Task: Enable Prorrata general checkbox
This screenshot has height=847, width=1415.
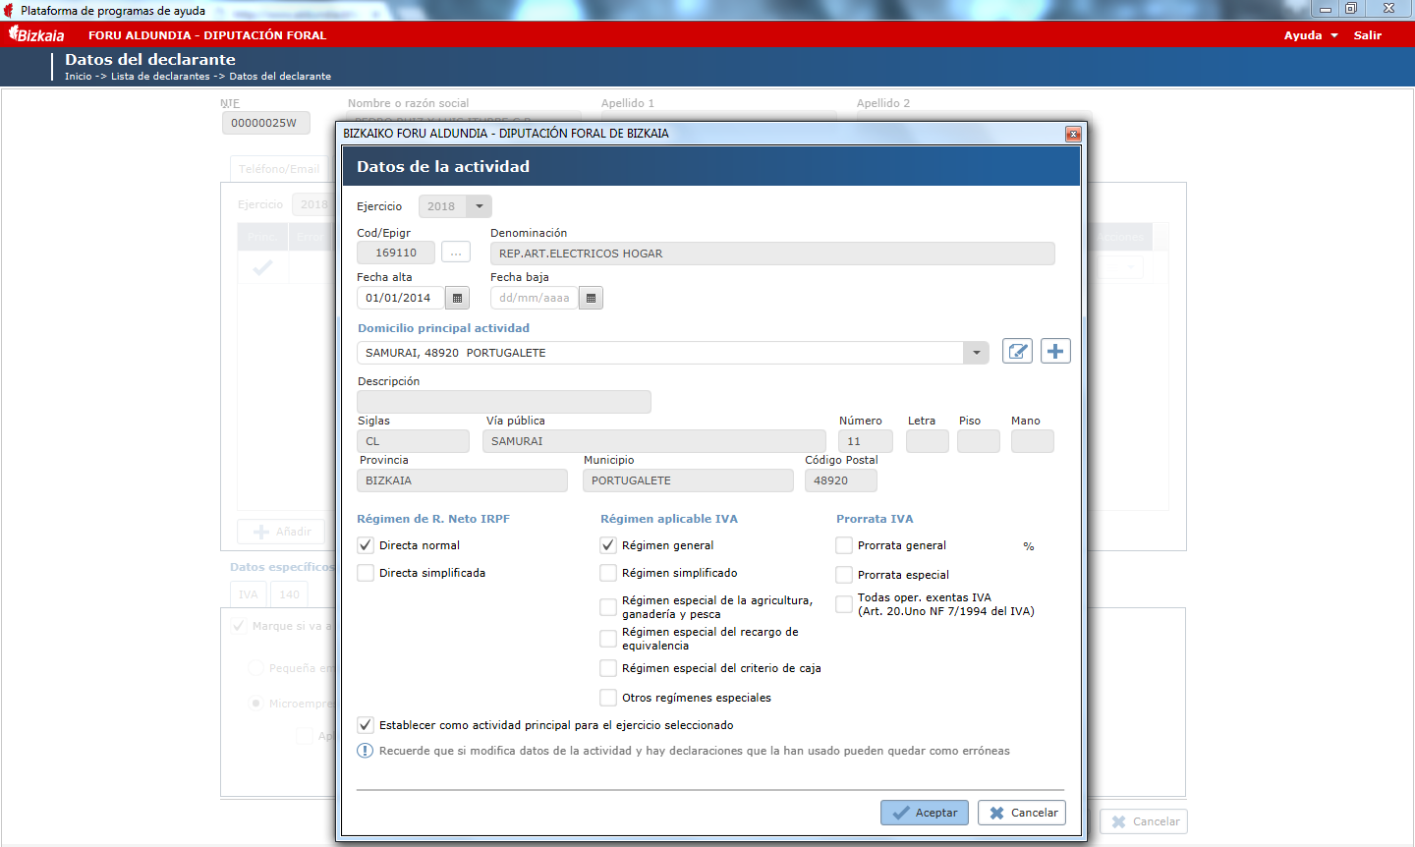Action: tap(844, 545)
